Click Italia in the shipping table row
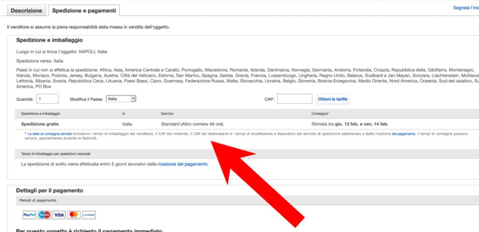This screenshot has height=232, width=479. click(x=127, y=124)
